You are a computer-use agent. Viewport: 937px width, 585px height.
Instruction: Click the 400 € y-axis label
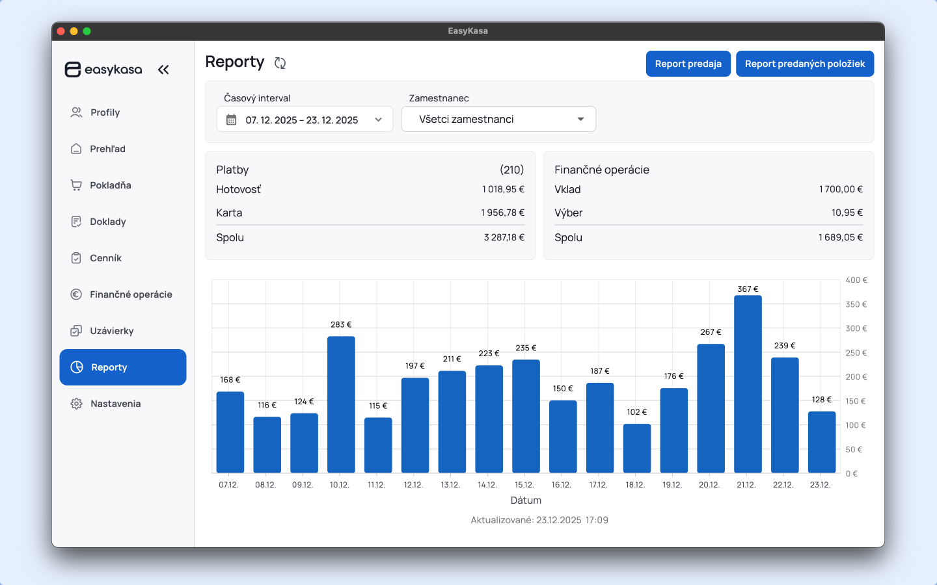[856, 280]
